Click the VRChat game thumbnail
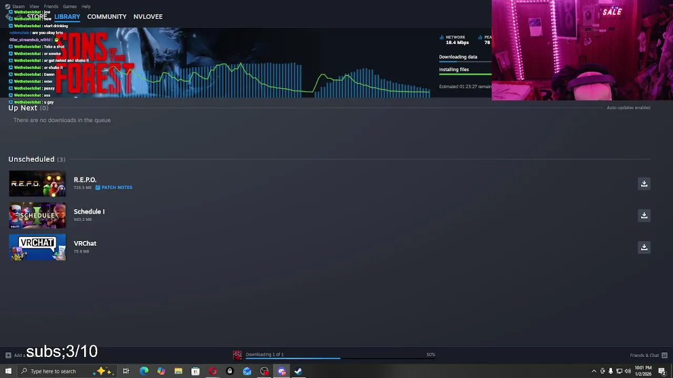Screen dimensions: 673x378 (x=37, y=247)
